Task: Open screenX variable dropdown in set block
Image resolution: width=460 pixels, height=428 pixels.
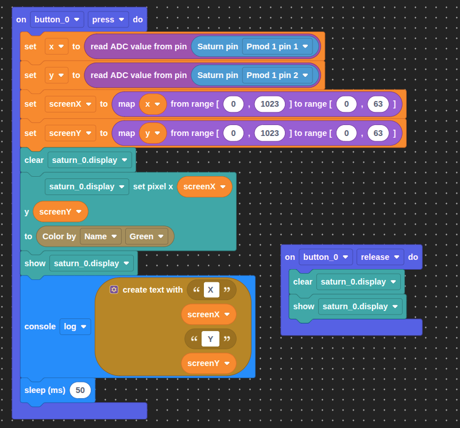Action: 71,104
